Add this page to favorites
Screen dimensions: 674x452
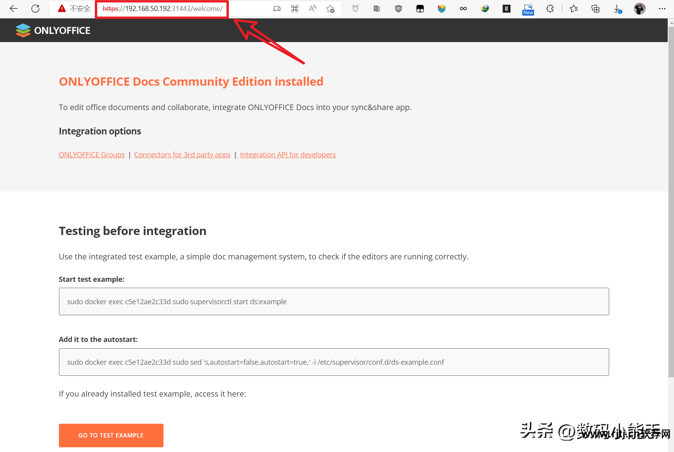(x=331, y=9)
